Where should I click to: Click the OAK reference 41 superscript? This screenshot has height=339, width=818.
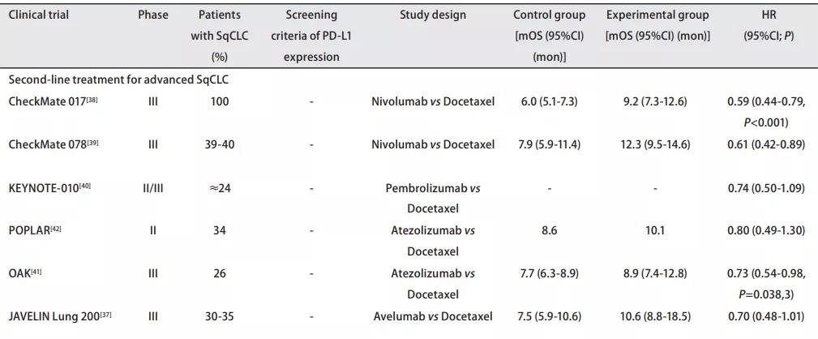point(36,271)
